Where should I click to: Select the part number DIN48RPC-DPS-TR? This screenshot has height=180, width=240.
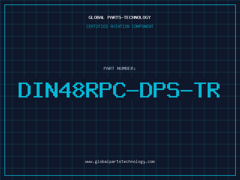pos(119,90)
